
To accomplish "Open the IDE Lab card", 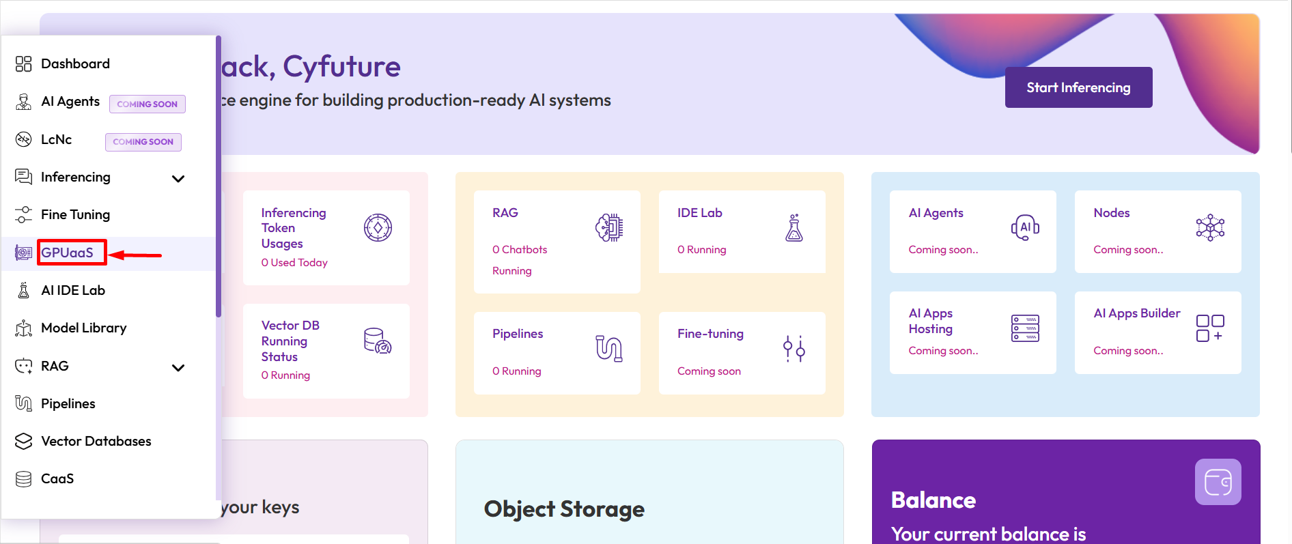I will tap(742, 231).
